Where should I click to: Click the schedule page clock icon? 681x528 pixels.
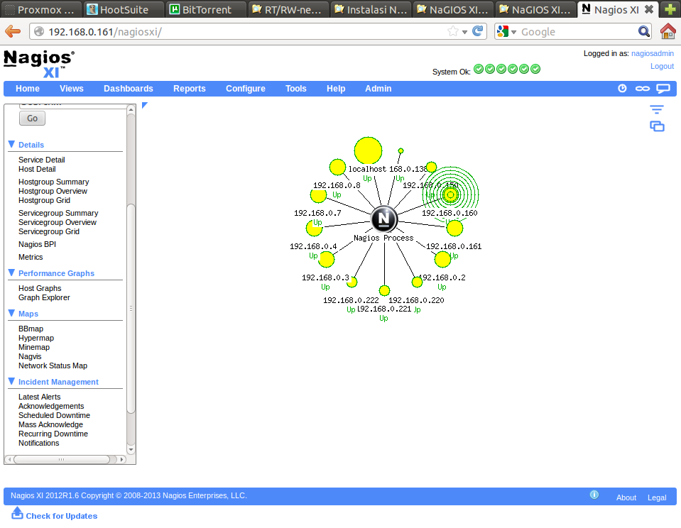click(622, 89)
